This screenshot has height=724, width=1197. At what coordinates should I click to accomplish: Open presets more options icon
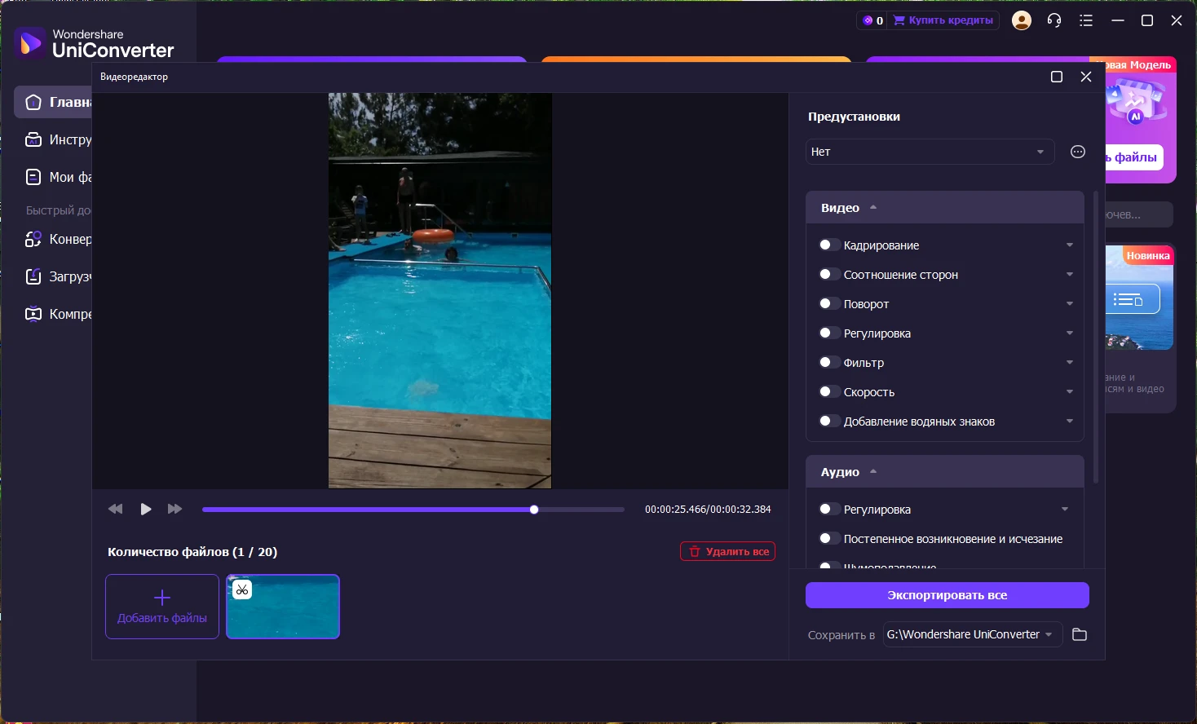point(1078,152)
